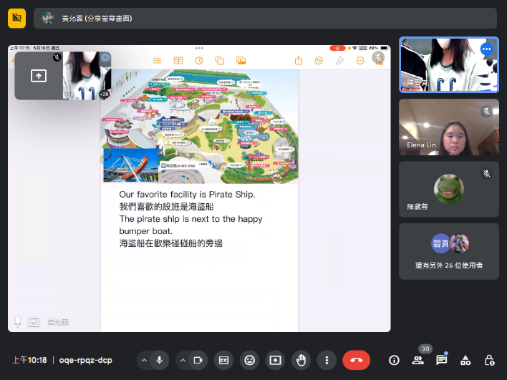Select Elena Lin's video tile
507x380 pixels.
click(448, 127)
